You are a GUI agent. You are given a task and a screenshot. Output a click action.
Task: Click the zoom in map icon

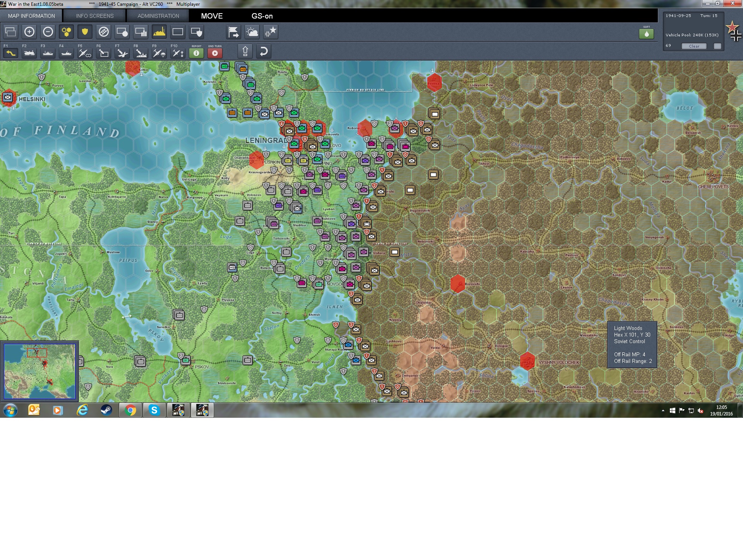tap(29, 32)
